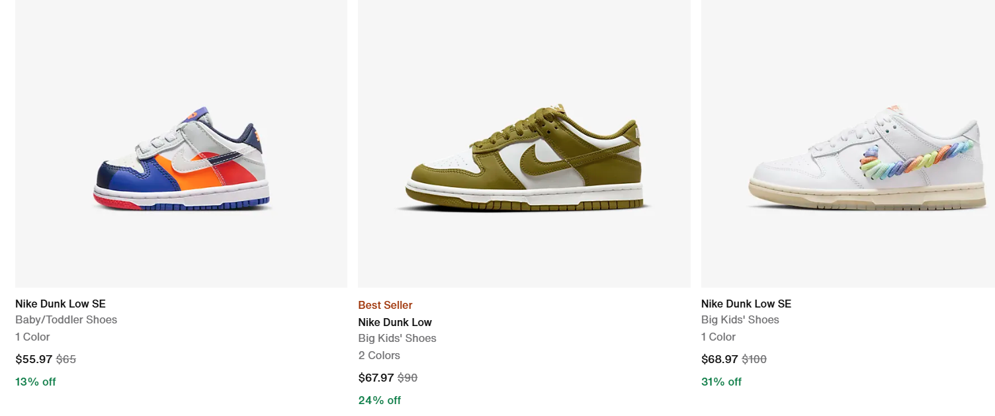Screen dimensions: 995x416
Task: Click the $55.97 sale price
Action: (x=34, y=359)
